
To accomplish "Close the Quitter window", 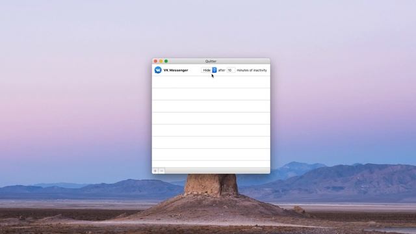I will [155, 61].
